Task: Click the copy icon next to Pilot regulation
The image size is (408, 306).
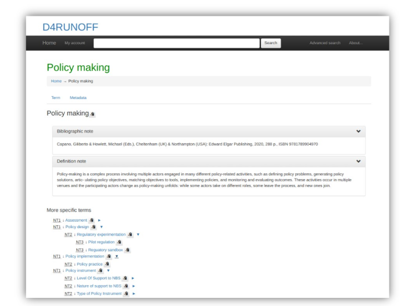Action: pos(119,242)
